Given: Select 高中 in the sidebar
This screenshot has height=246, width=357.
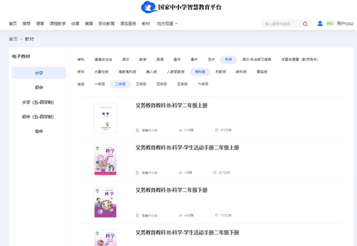Looking at the screenshot, I should [39, 131].
